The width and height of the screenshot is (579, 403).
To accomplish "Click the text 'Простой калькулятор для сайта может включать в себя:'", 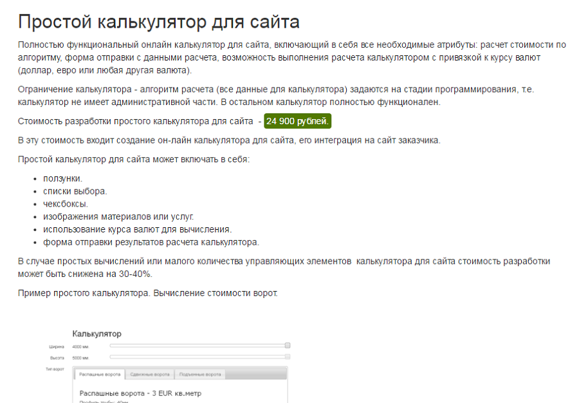I will pyautogui.click(x=134, y=160).
